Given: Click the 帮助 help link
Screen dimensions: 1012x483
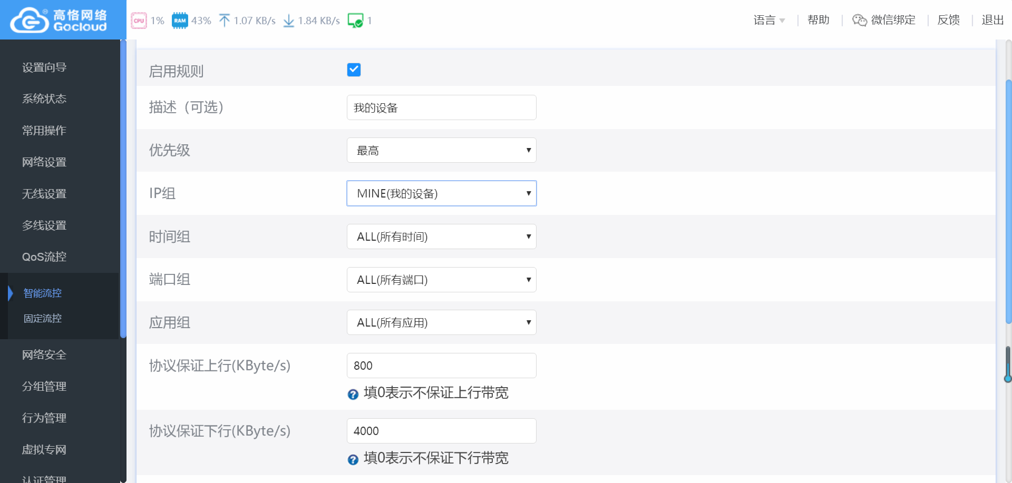Looking at the screenshot, I should [x=819, y=20].
